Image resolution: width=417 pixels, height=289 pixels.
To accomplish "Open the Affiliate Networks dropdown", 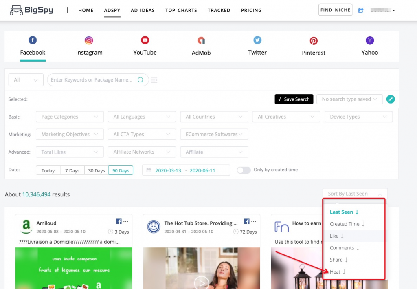I will (142, 152).
